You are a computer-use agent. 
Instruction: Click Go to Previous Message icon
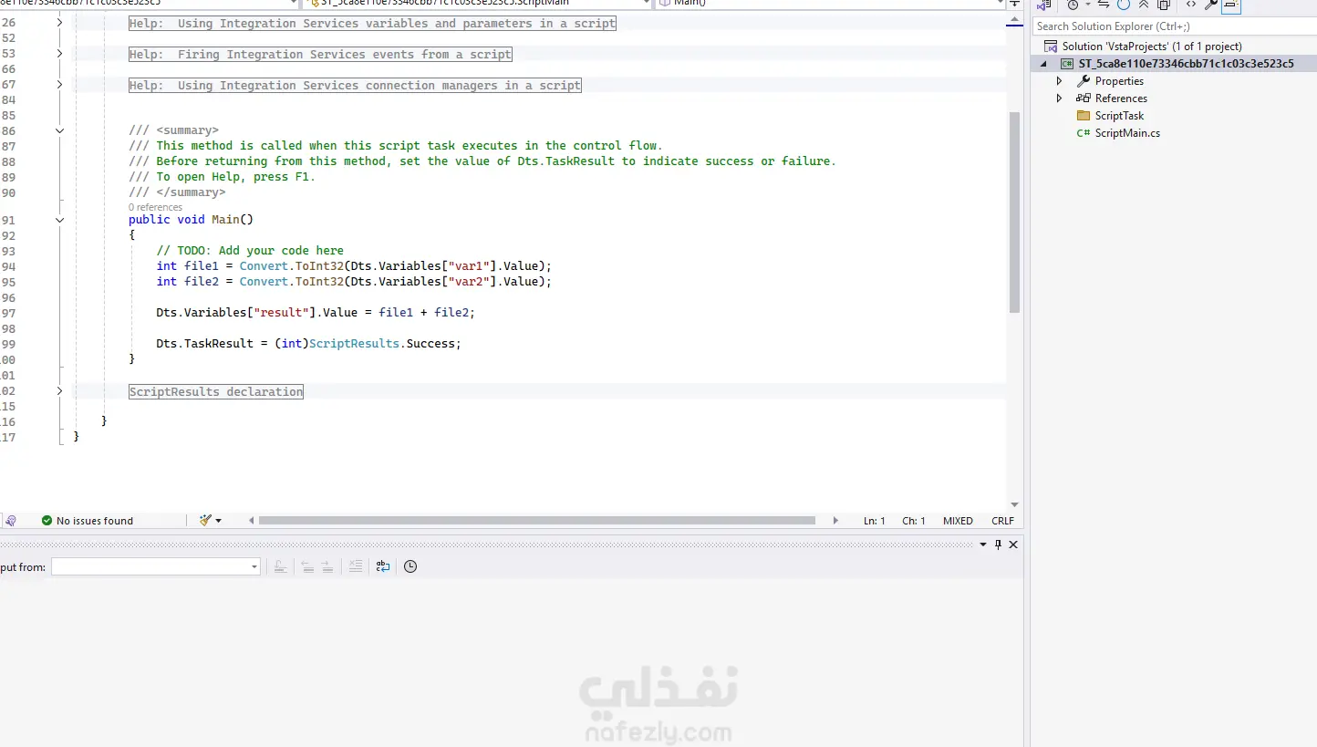tap(307, 566)
